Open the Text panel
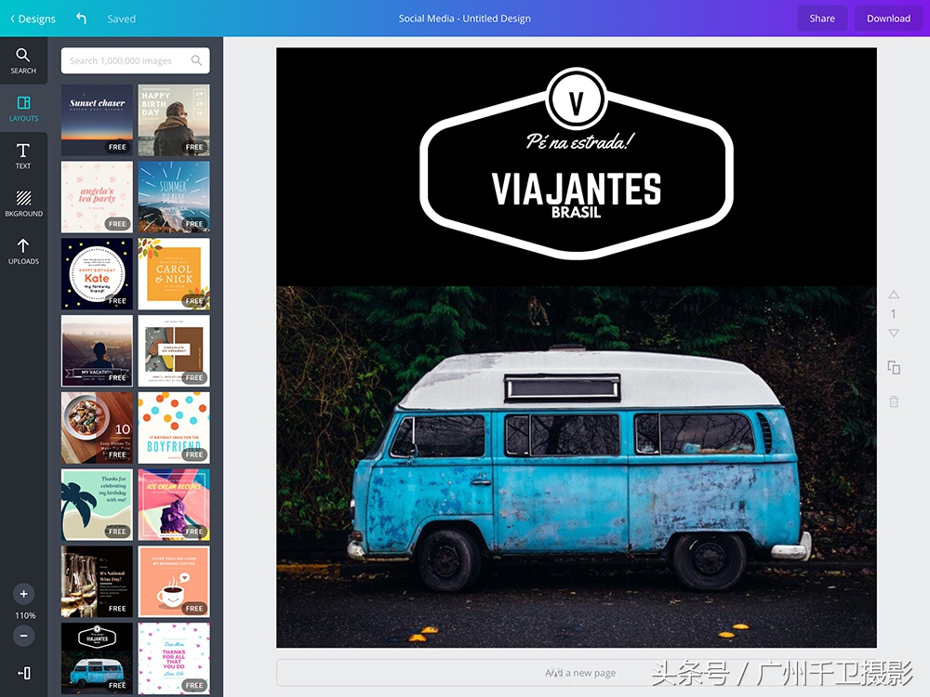Image resolution: width=930 pixels, height=697 pixels. click(x=23, y=156)
